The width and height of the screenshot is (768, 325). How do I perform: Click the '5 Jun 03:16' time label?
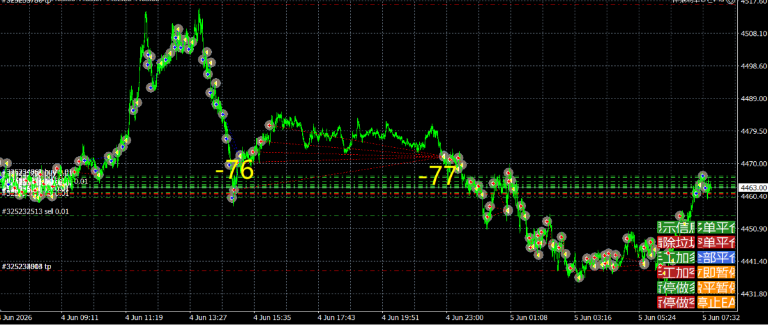coord(593,317)
